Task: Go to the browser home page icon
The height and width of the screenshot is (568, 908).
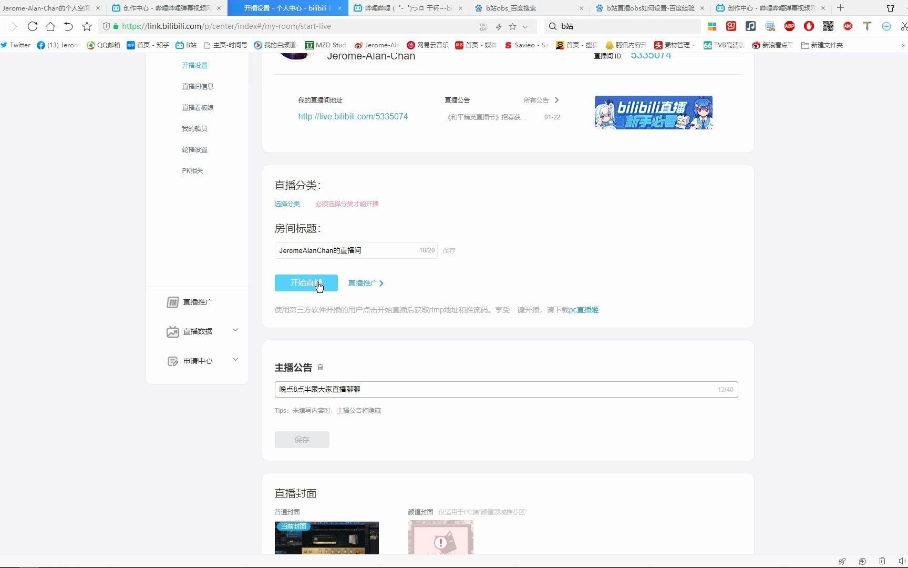Action: (50, 26)
